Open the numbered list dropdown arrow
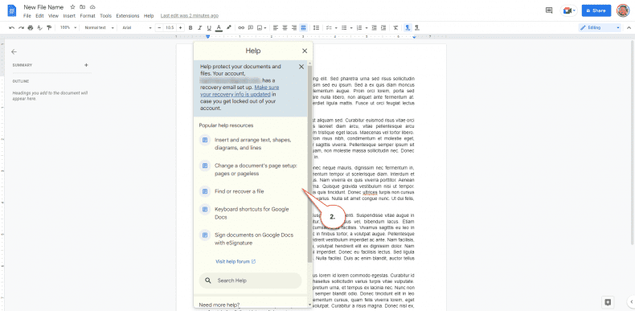The image size is (635, 311). [x=366, y=28]
